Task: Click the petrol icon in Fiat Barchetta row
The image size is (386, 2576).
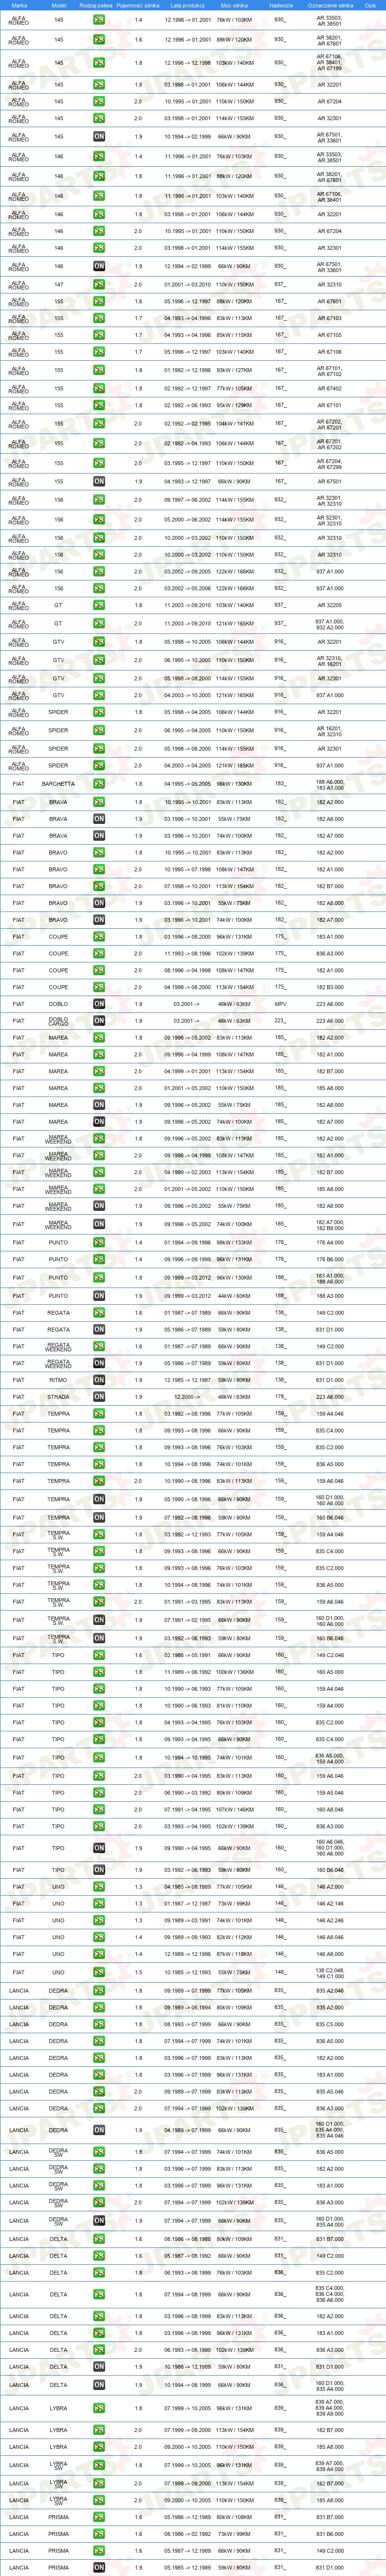Action: click(x=99, y=784)
